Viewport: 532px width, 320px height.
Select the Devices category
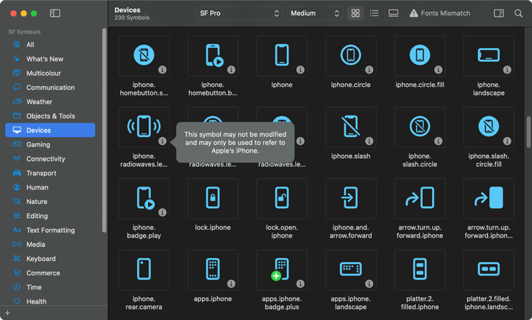50,130
